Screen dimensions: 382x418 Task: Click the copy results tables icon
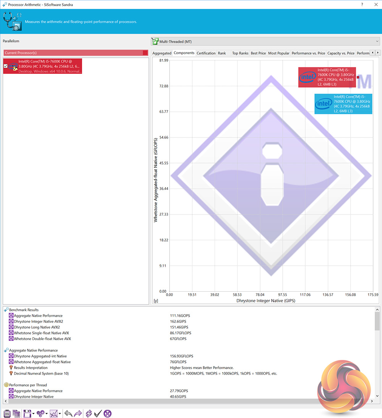(16, 413)
